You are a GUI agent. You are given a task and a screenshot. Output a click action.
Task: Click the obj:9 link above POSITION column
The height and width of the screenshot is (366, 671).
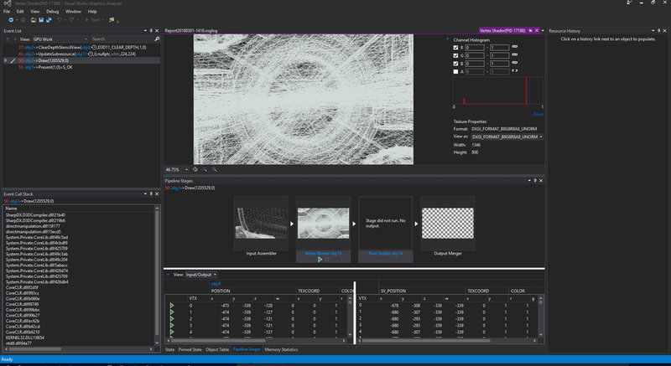[x=216, y=284]
